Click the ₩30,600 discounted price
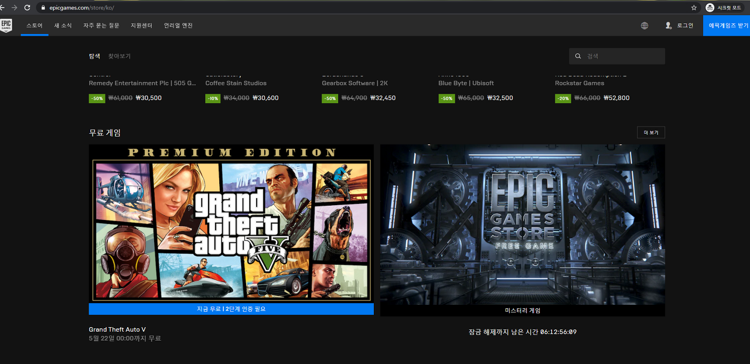Screen dimensions: 750x364 (x=265, y=98)
